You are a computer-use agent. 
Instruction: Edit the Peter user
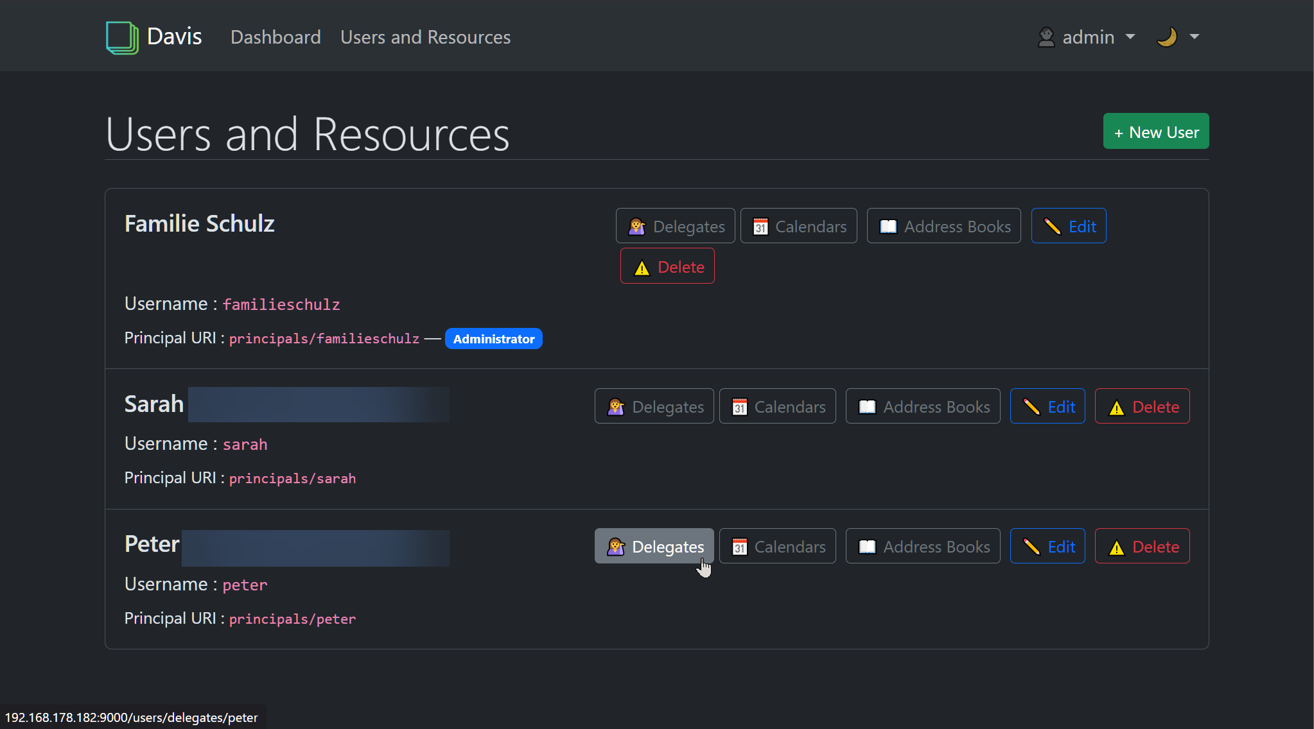[1047, 546]
